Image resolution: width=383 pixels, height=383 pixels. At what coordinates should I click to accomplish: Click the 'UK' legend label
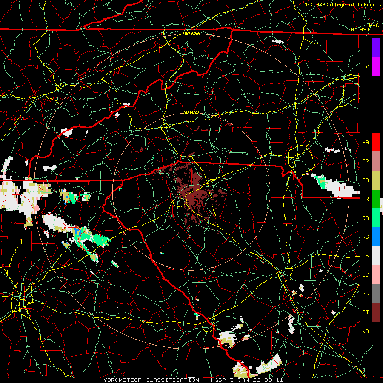tap(365, 67)
